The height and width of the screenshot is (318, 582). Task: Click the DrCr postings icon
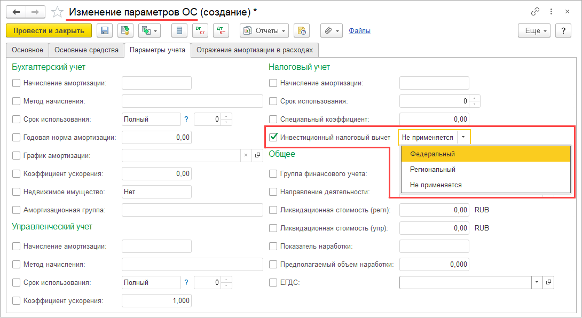point(200,31)
